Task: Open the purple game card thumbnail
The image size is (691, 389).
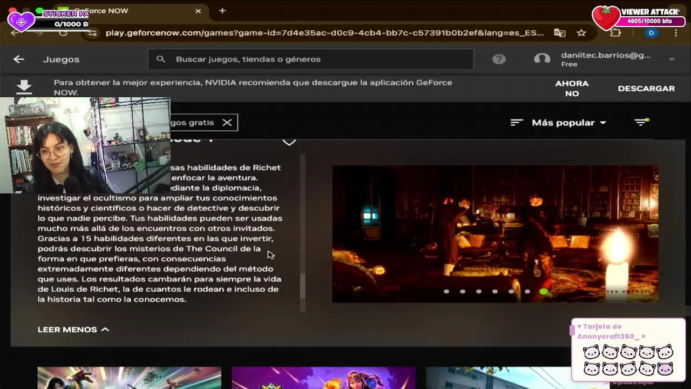Action: (x=324, y=378)
